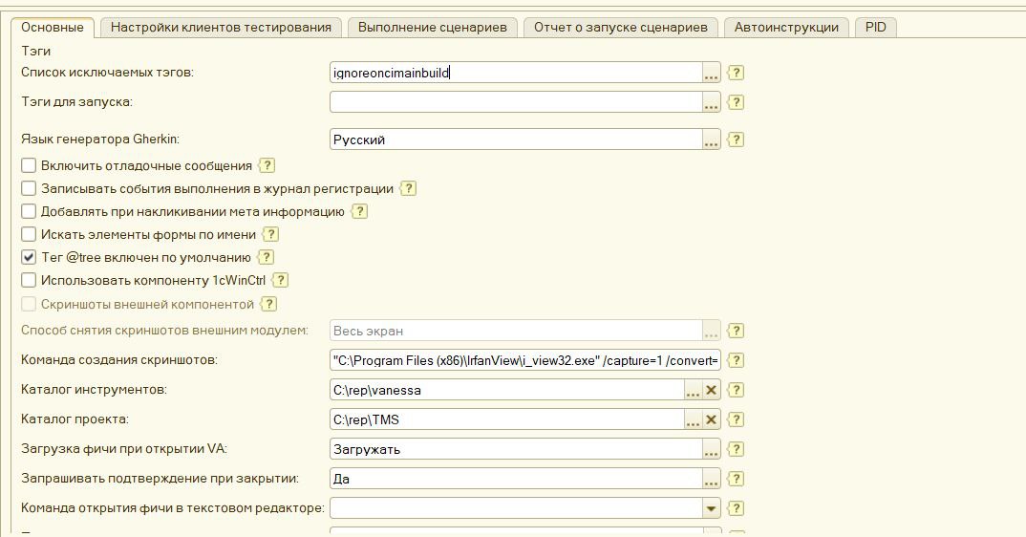Focus the empty Тэги для запуска field
The image size is (1026, 537).
tap(516, 102)
